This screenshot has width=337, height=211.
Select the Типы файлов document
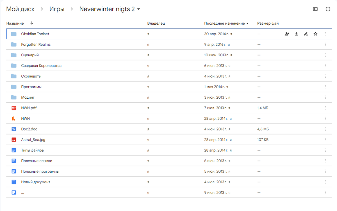32,150
